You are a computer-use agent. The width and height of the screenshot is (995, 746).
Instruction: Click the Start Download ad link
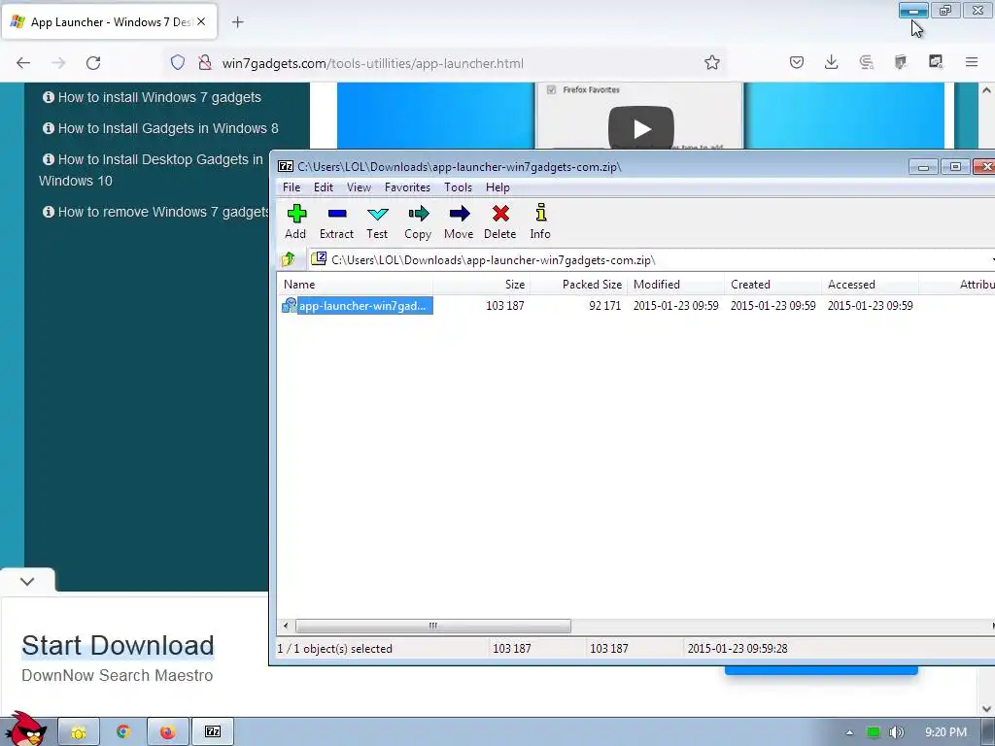click(118, 646)
